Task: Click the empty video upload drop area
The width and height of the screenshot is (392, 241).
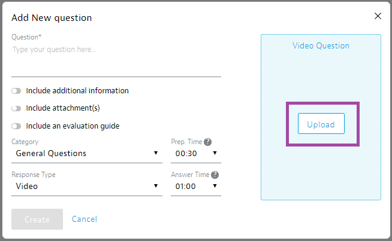Action: pos(321,173)
